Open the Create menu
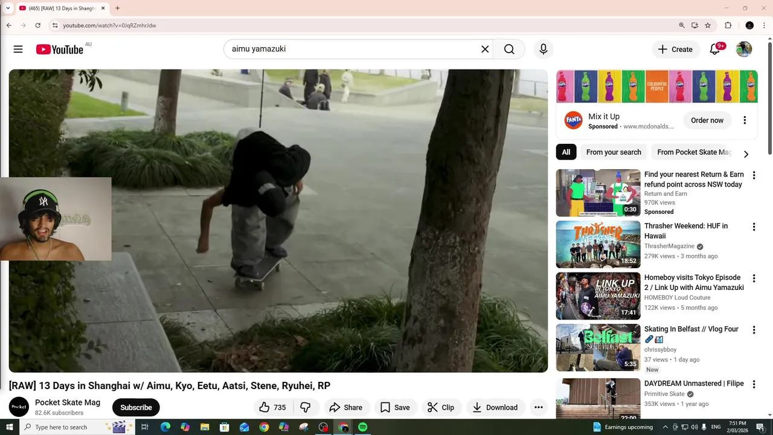This screenshot has width=773, height=435. (x=676, y=50)
